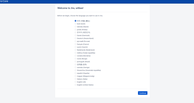Choose norsk (Norge) language option
Viewport: 194px width, 103px height.
tap(75, 59)
